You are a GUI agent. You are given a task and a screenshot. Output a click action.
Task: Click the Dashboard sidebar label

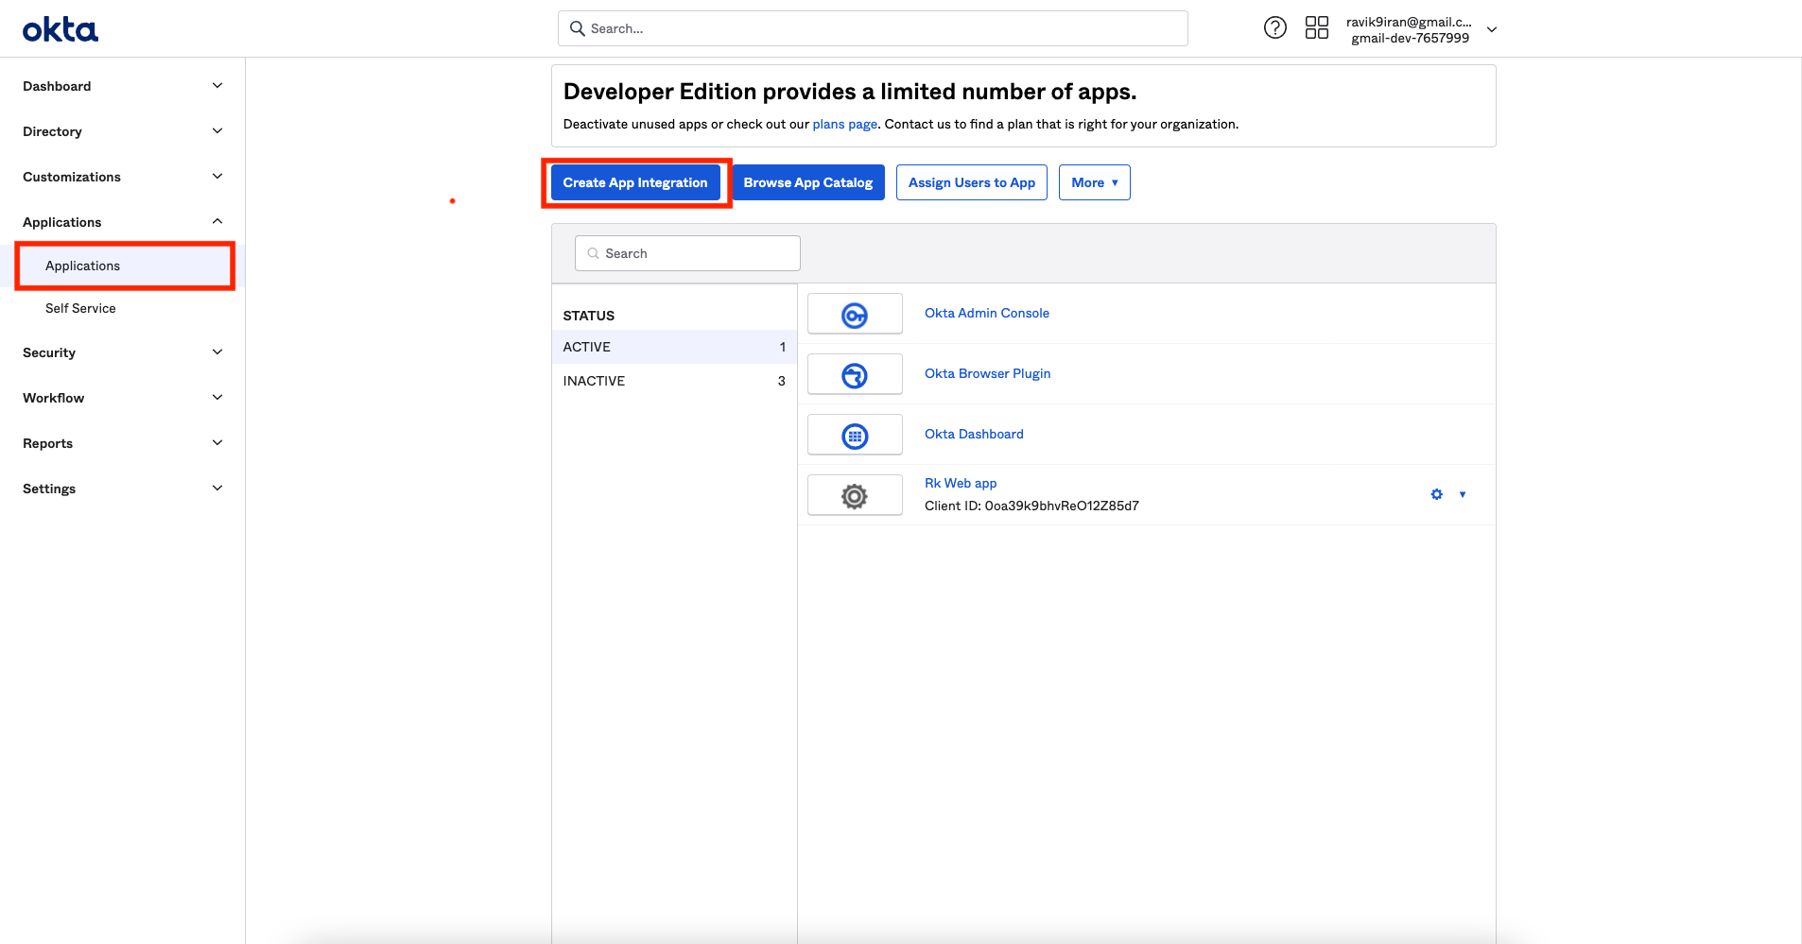[x=57, y=86]
